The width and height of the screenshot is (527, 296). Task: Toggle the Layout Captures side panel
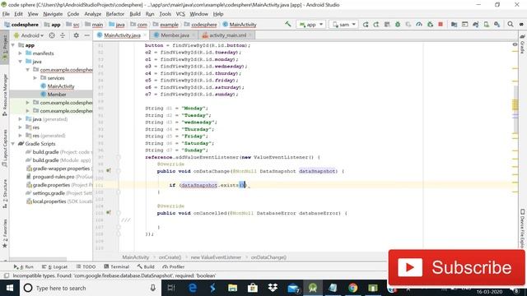[x=5, y=148]
